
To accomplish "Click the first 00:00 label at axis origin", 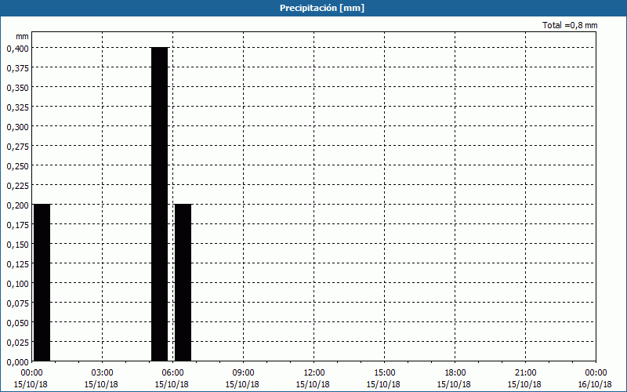I will pyautogui.click(x=31, y=373).
